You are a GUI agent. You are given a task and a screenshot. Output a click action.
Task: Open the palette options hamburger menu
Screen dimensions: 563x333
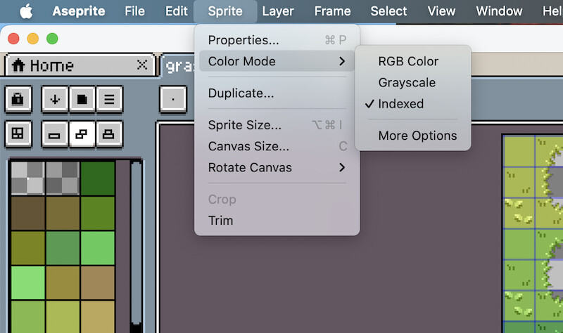109,99
